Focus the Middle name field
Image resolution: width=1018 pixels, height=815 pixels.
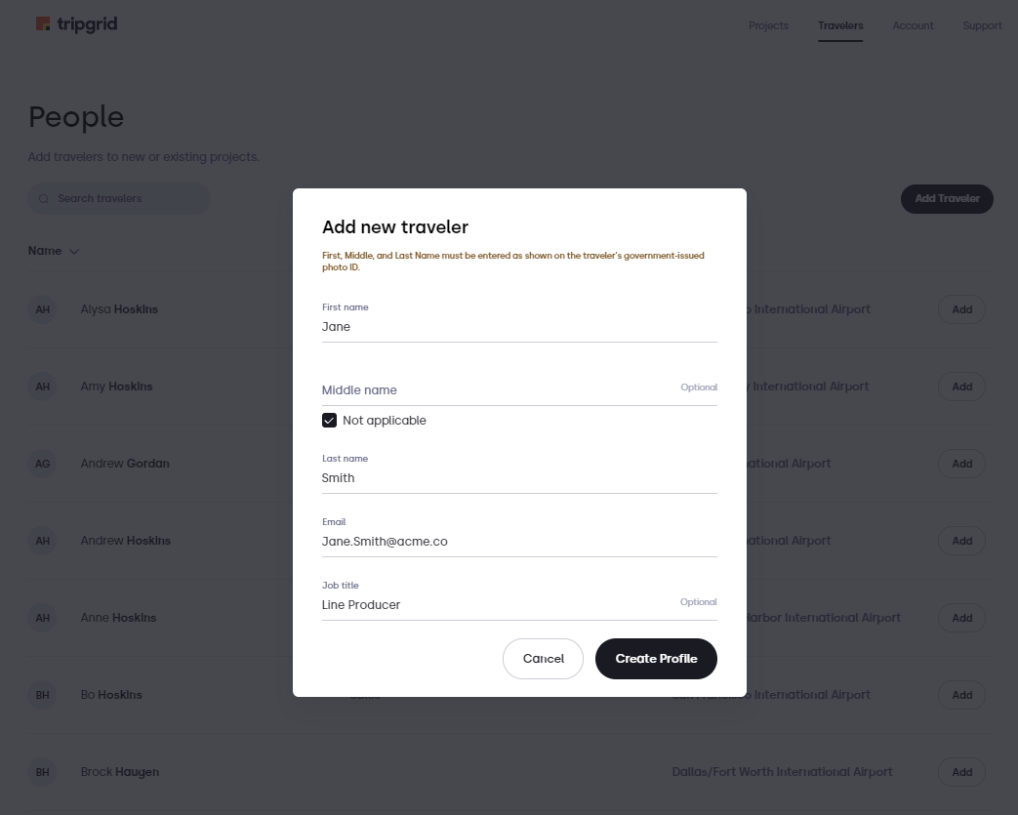(x=519, y=389)
